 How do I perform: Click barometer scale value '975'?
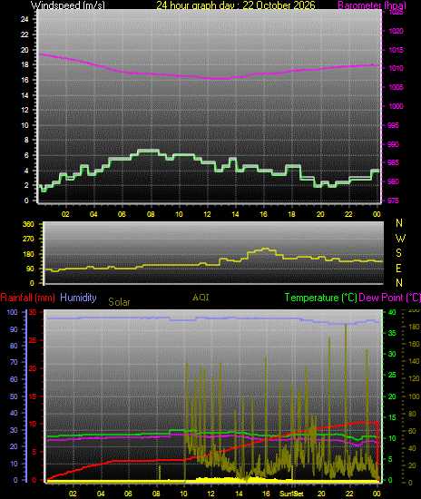(393, 201)
